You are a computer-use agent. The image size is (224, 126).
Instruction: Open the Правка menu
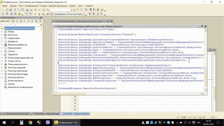[x=13, y=6]
